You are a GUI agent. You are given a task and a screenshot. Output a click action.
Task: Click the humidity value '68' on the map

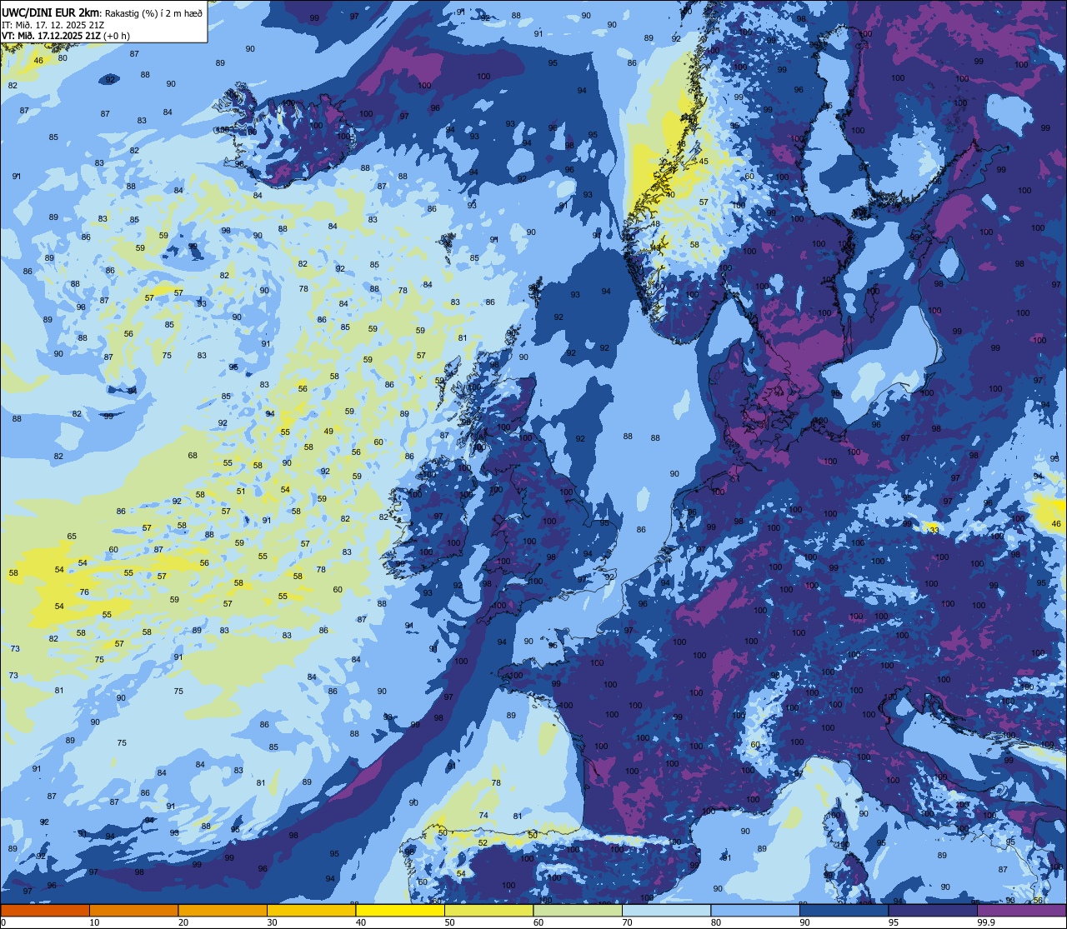click(193, 456)
